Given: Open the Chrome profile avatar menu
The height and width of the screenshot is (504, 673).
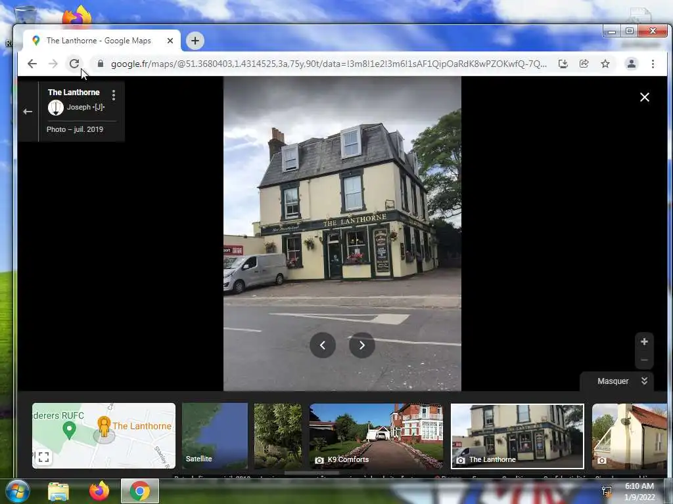Looking at the screenshot, I should pos(632,64).
